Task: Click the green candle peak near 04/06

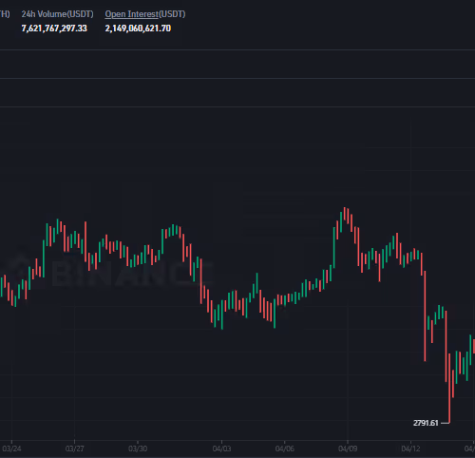Action: click(x=256, y=284)
